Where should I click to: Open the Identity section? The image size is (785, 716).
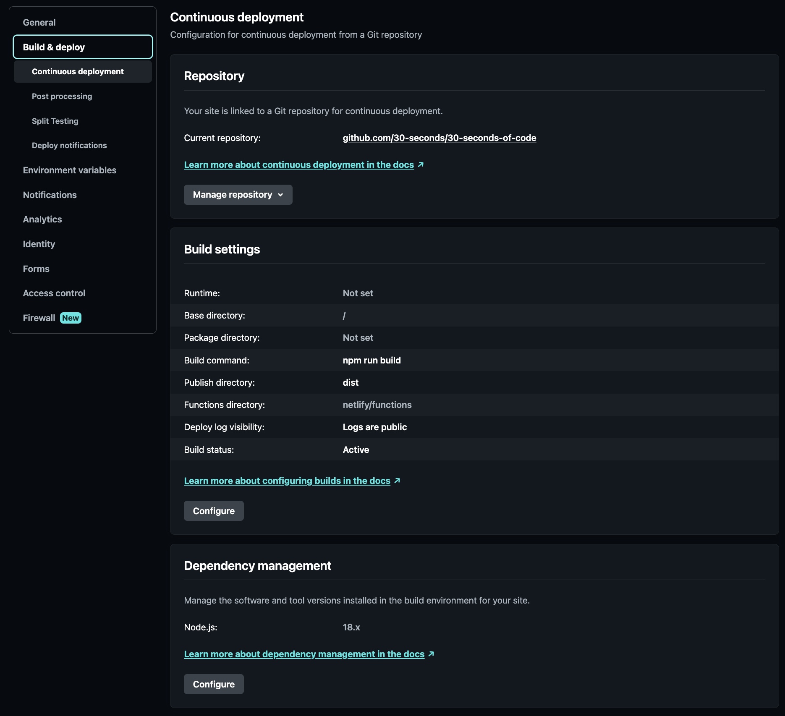pyautogui.click(x=39, y=244)
